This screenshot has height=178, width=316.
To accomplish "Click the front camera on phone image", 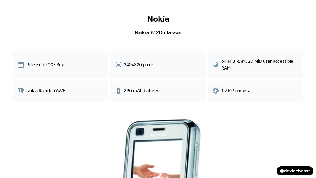I will tap(140, 132).
